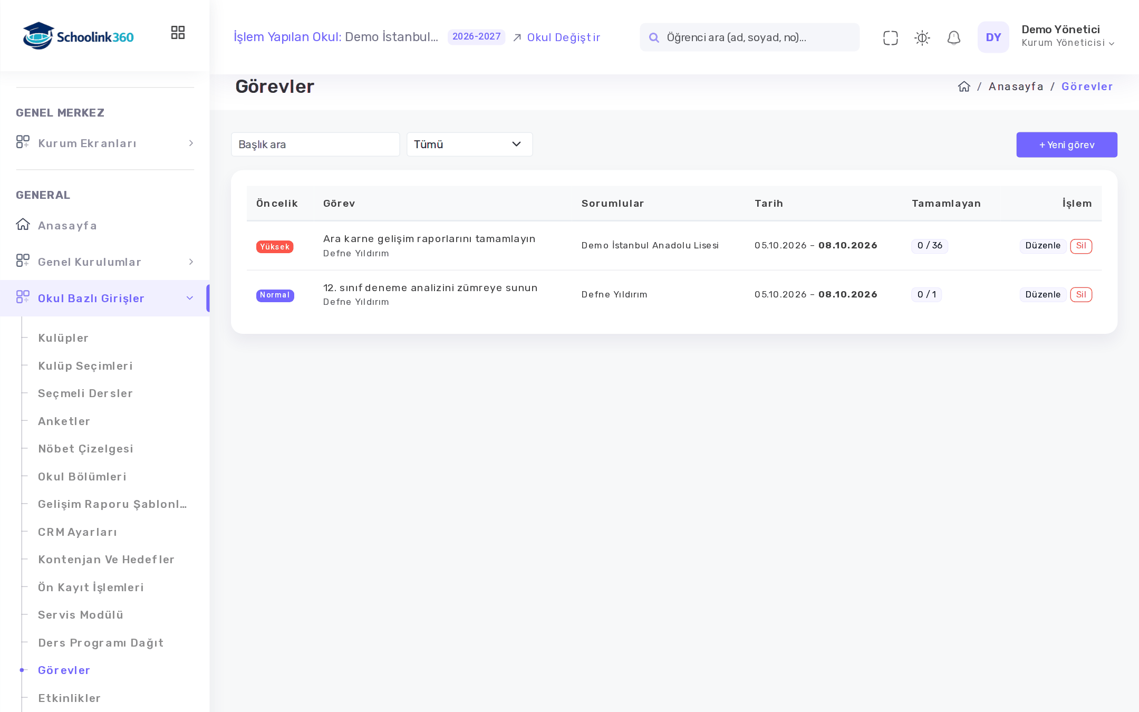The image size is (1139, 712).
Task: Open Kulüpler in the sidebar
Action: 63,338
